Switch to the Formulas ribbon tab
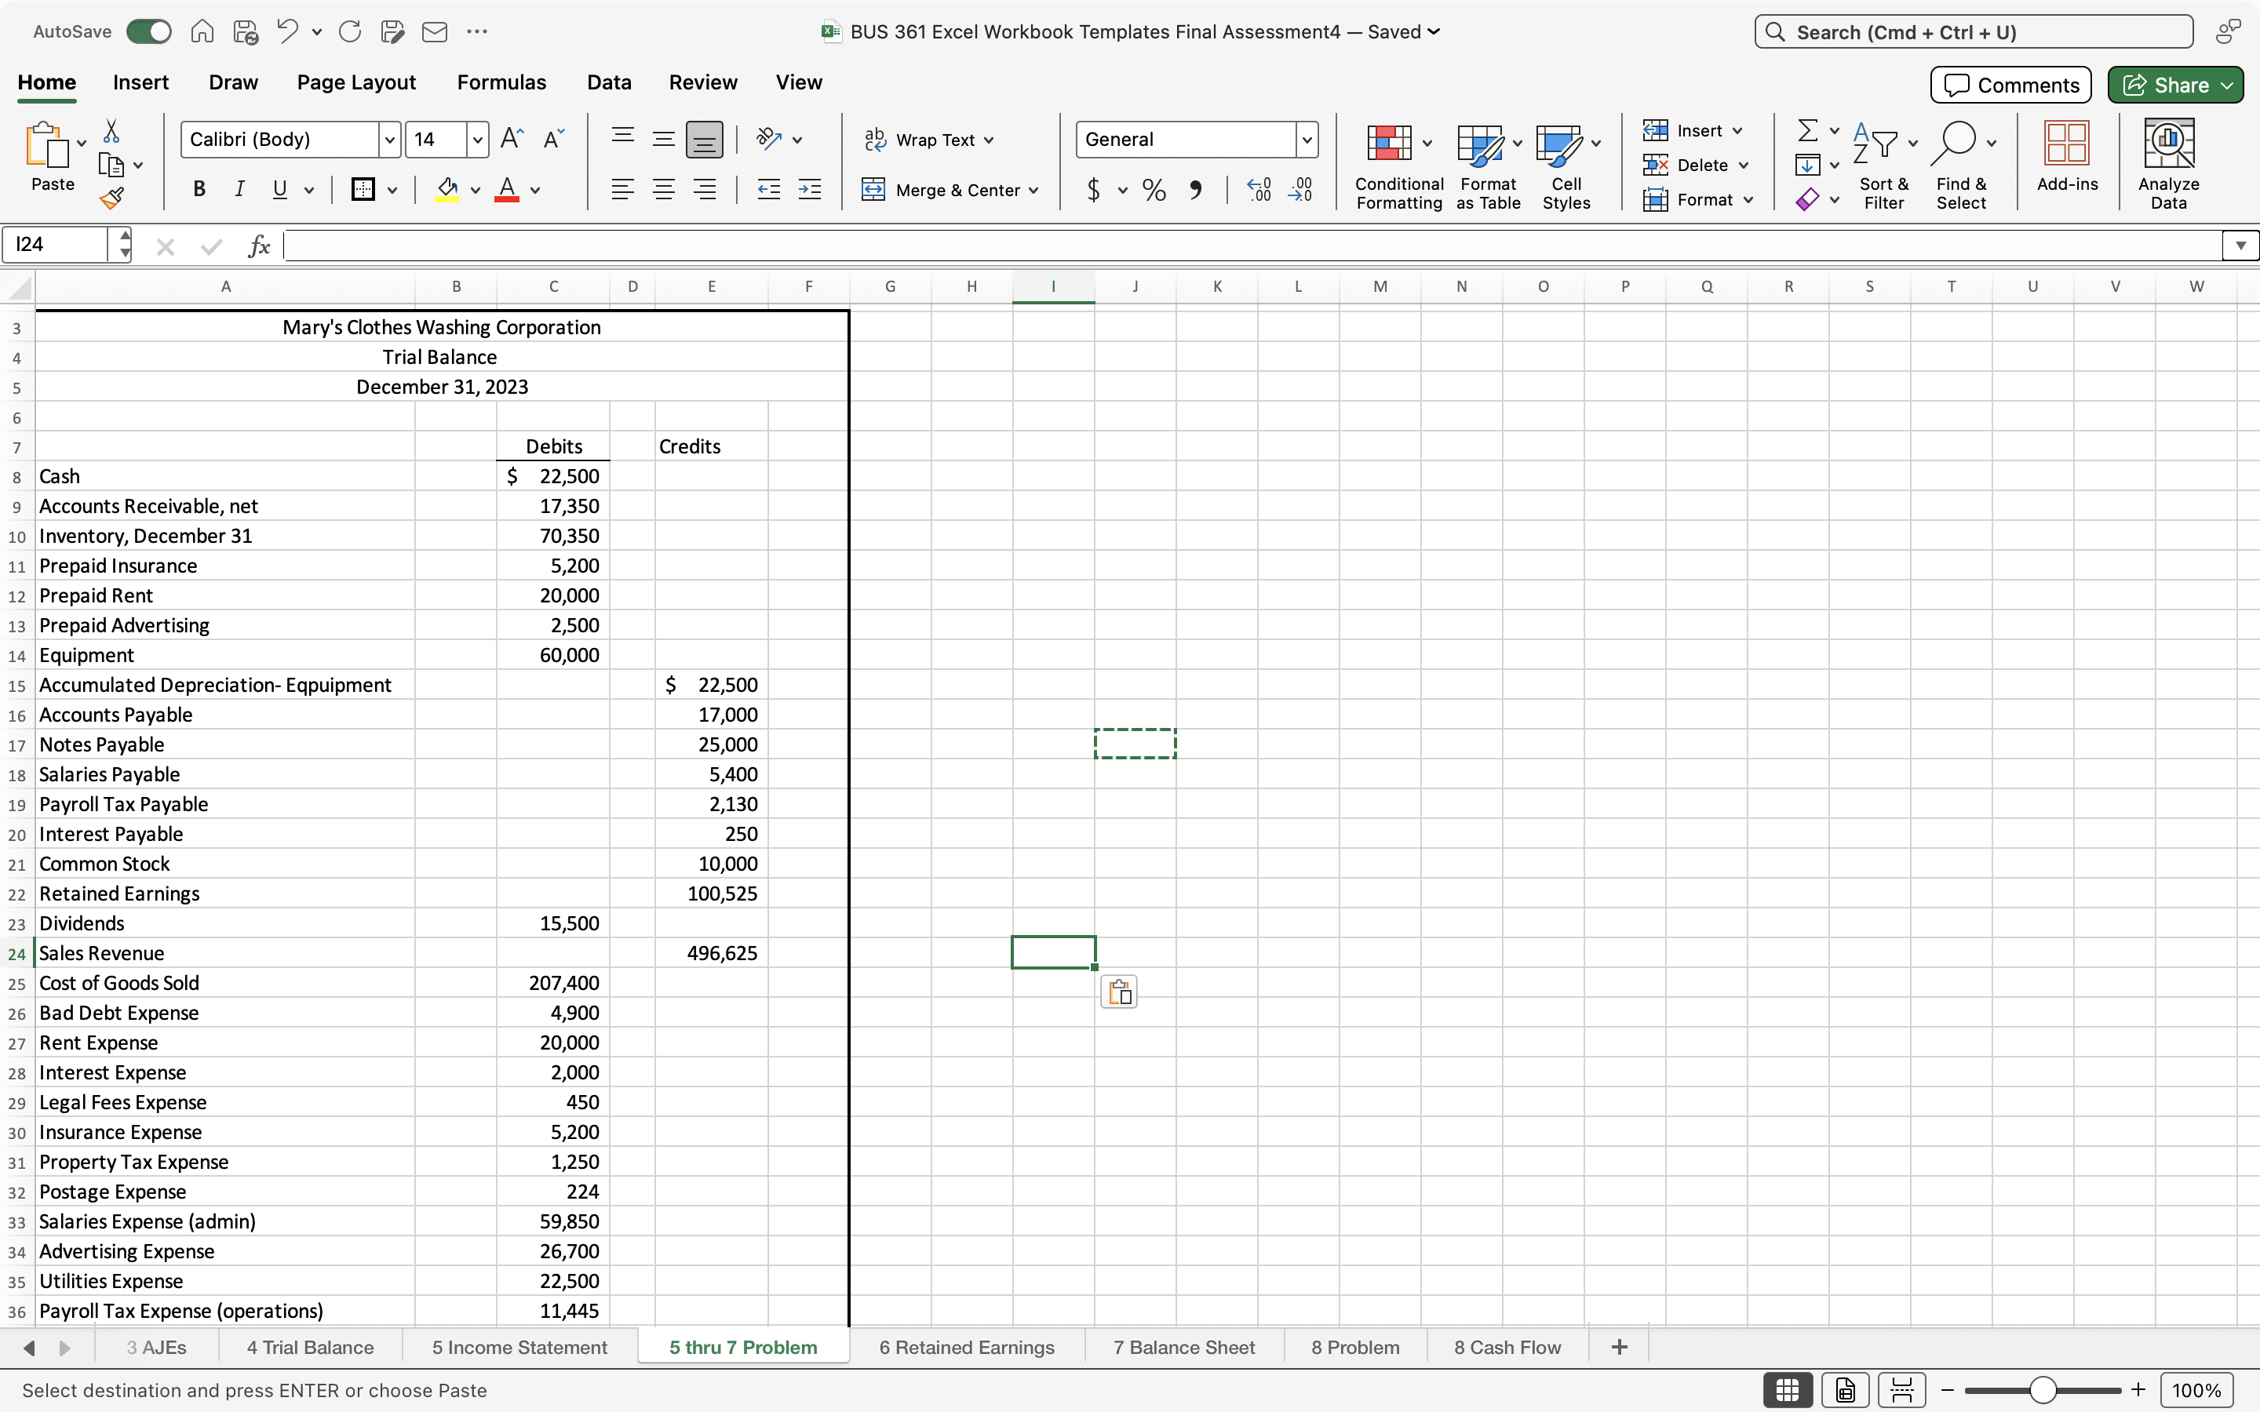Image resolution: width=2260 pixels, height=1412 pixels. coord(501,82)
